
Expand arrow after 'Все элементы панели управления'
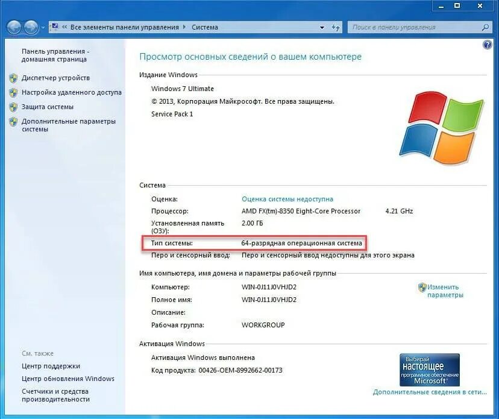click(x=184, y=27)
